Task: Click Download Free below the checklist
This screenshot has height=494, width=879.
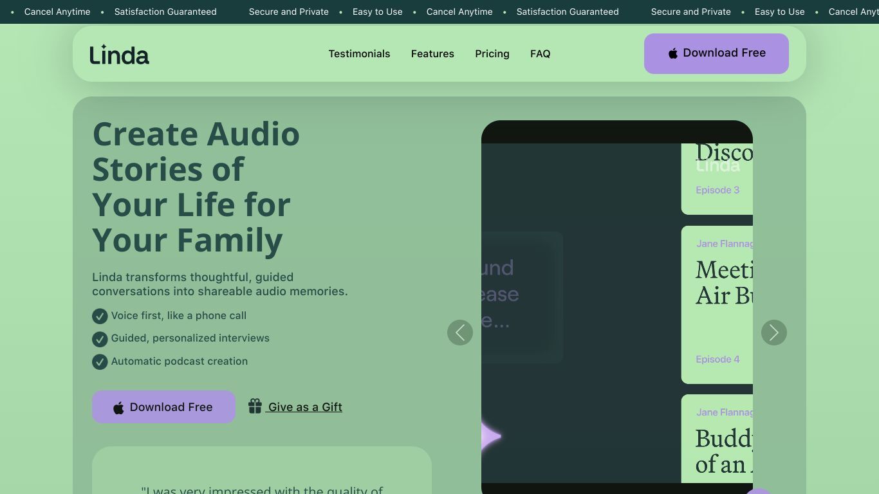Action: pos(163,407)
